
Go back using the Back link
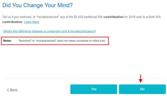point(12,90)
